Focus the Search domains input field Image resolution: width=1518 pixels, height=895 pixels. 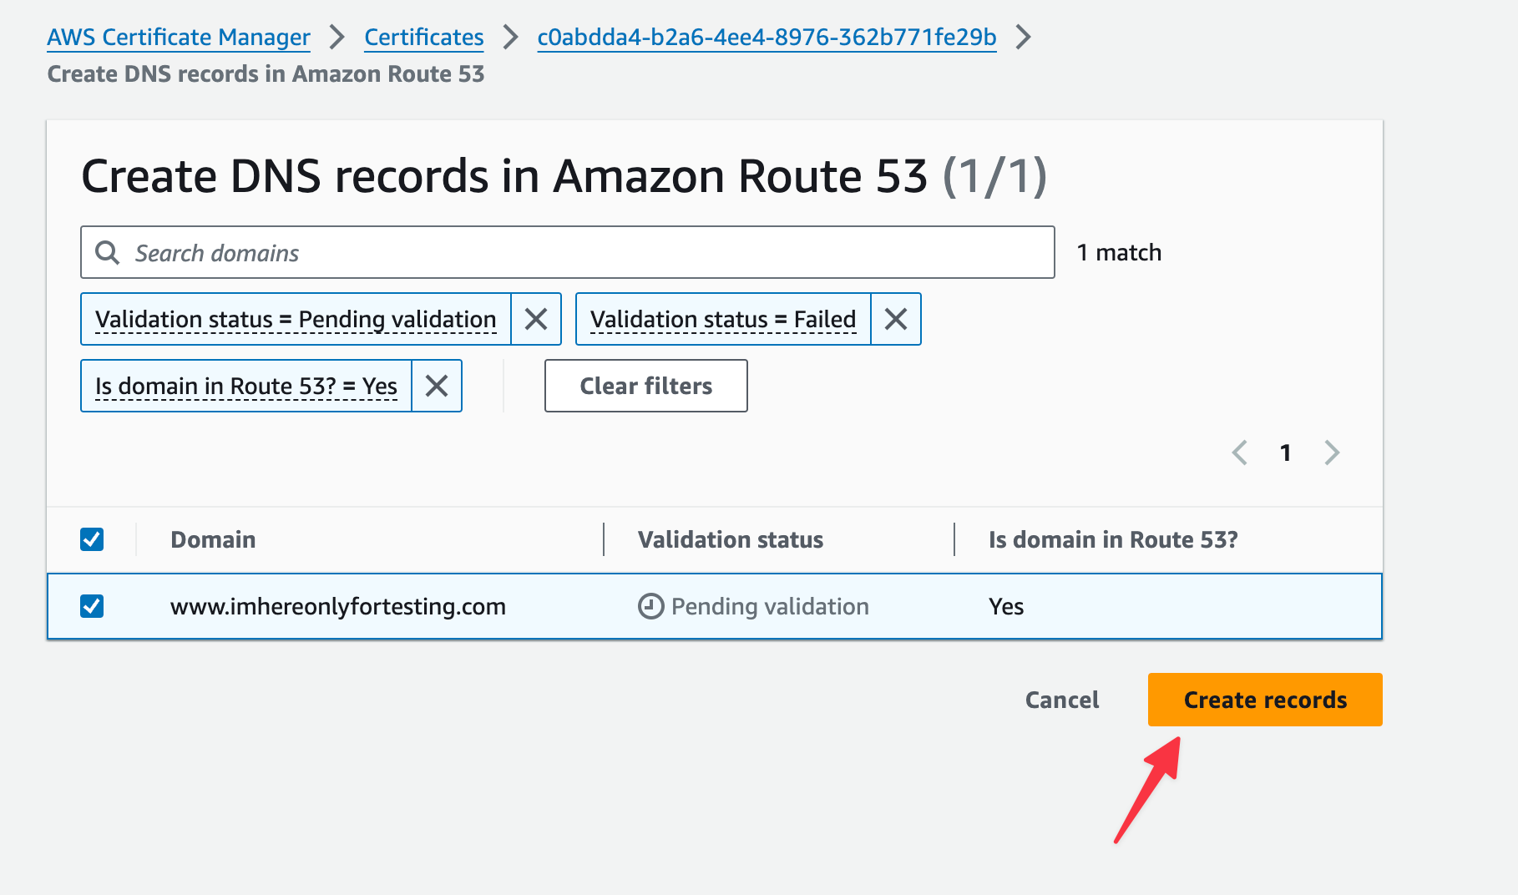click(584, 252)
